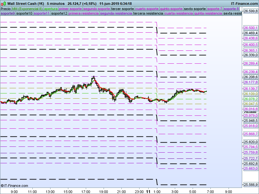Screen dimensions: 259x194
Task: Click the price 26.124,7 (+0,18%) text
Action: 82,4
